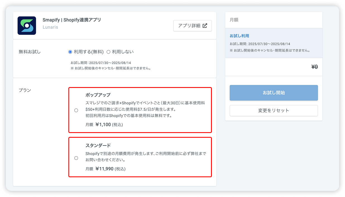Click the cancellation notice under the 無料お試し radios

tap(111, 68)
